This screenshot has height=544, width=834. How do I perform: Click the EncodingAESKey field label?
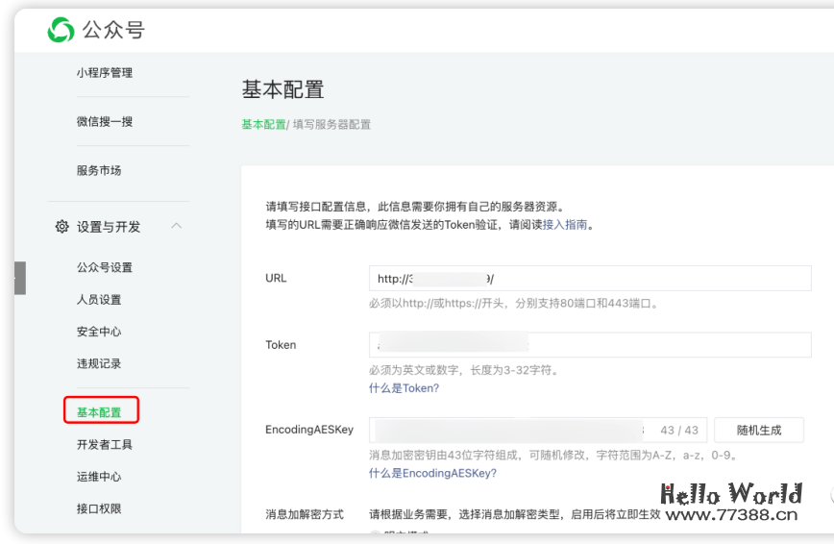click(x=309, y=430)
